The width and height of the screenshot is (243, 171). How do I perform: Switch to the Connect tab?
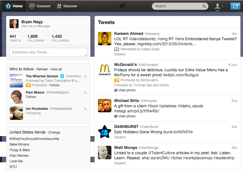(x=40, y=6)
